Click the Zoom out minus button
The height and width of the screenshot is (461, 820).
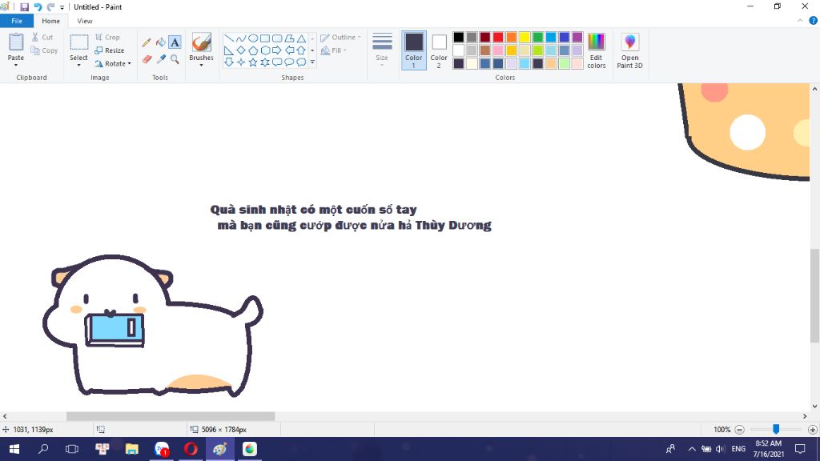(x=739, y=430)
